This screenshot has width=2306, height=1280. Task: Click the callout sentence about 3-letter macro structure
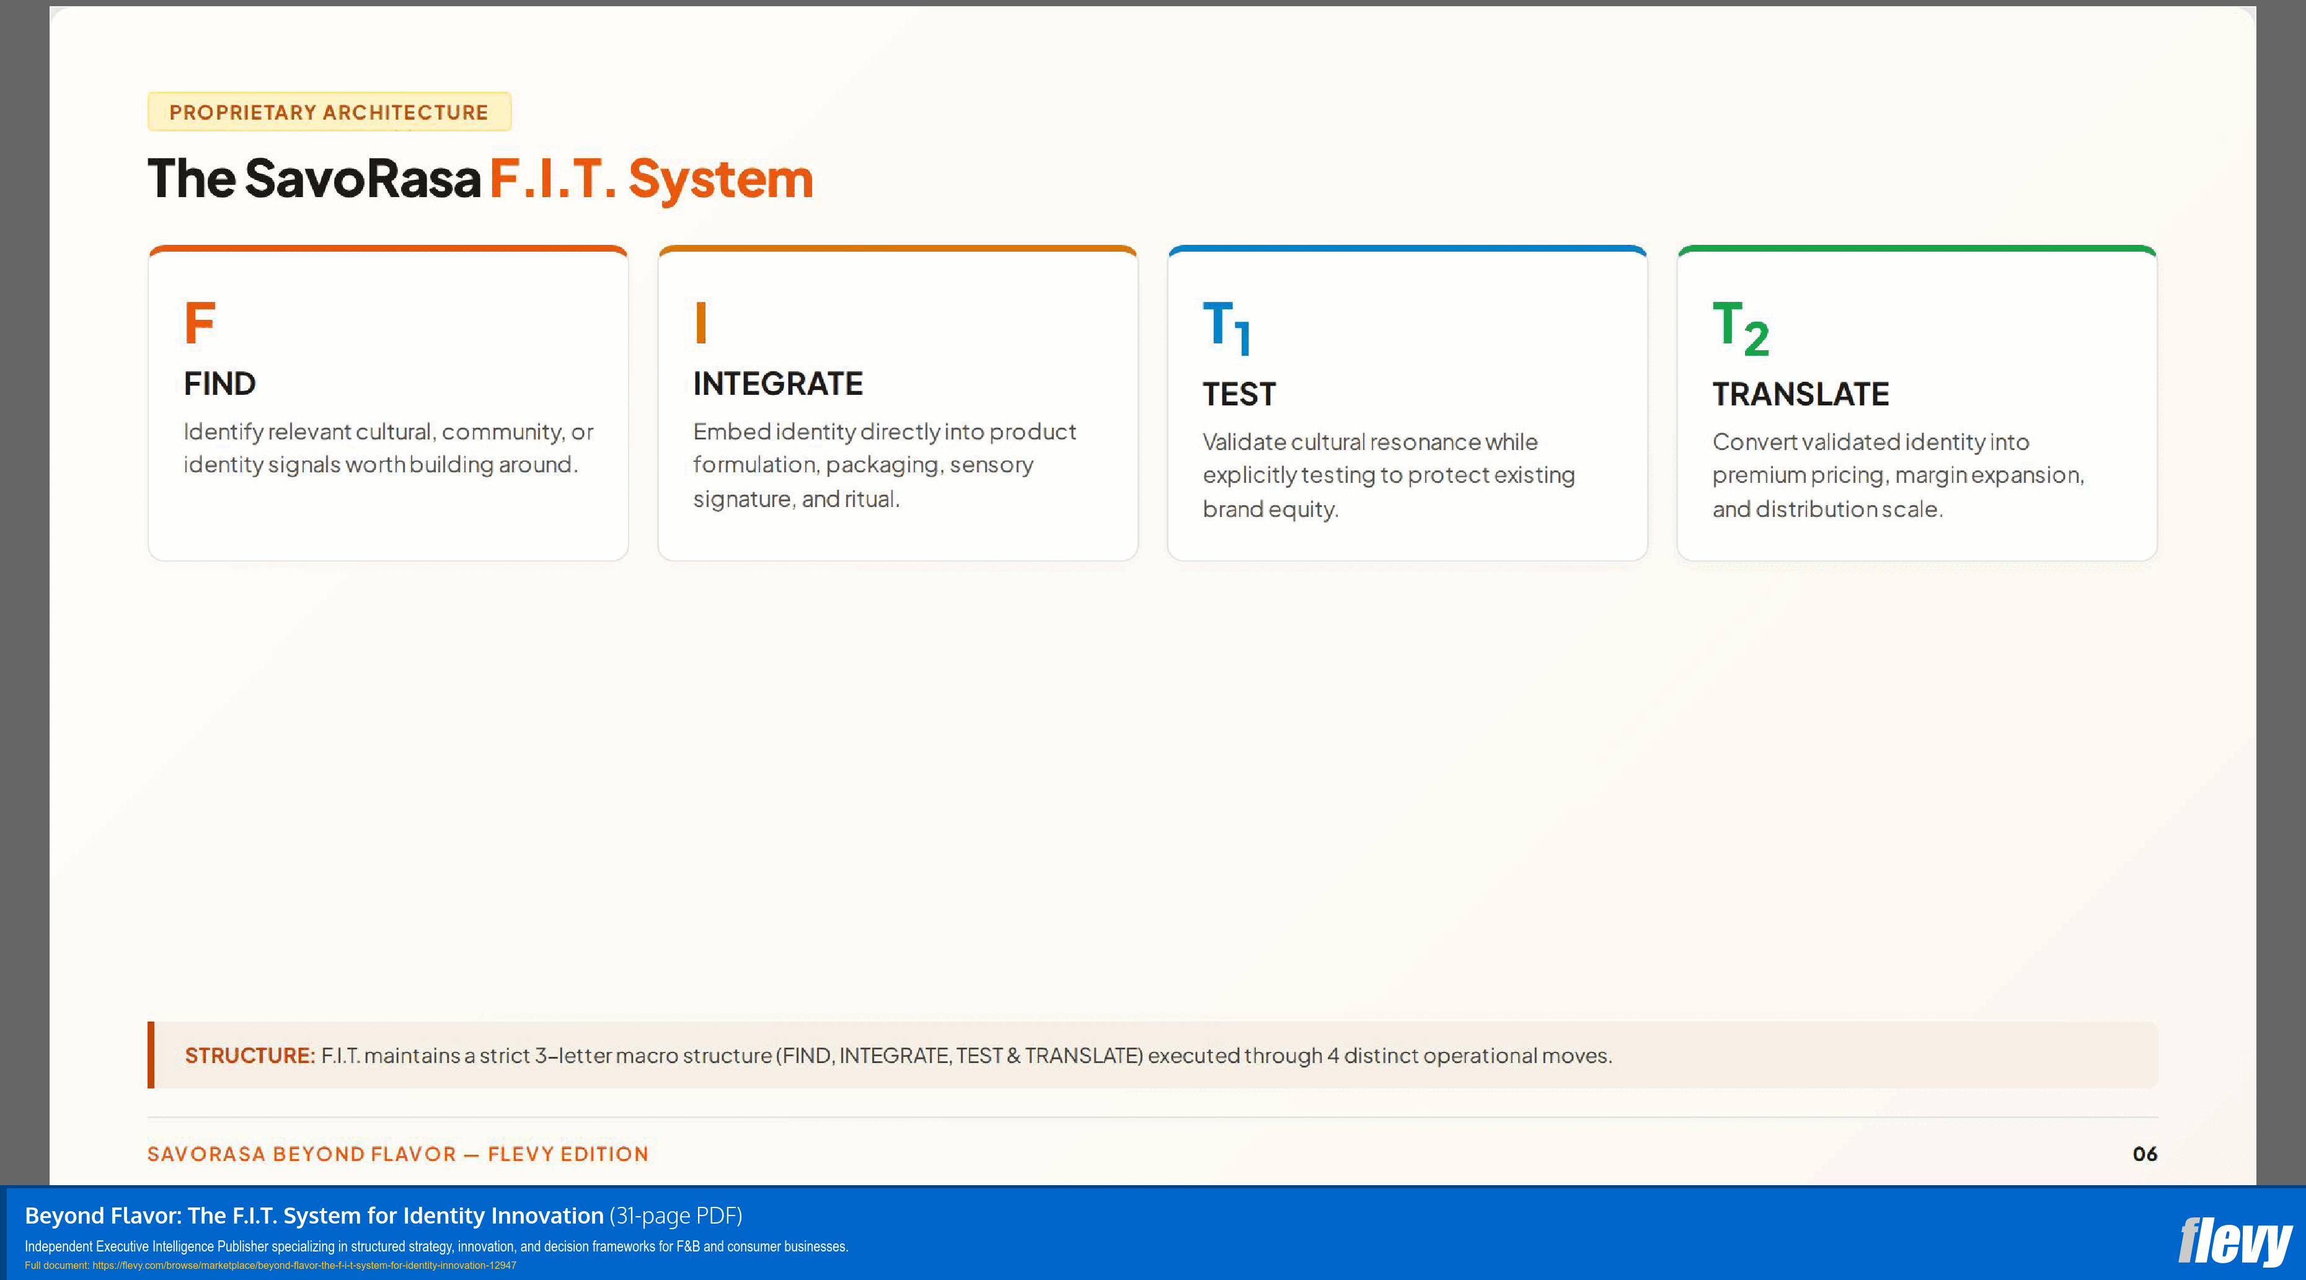click(x=967, y=1056)
